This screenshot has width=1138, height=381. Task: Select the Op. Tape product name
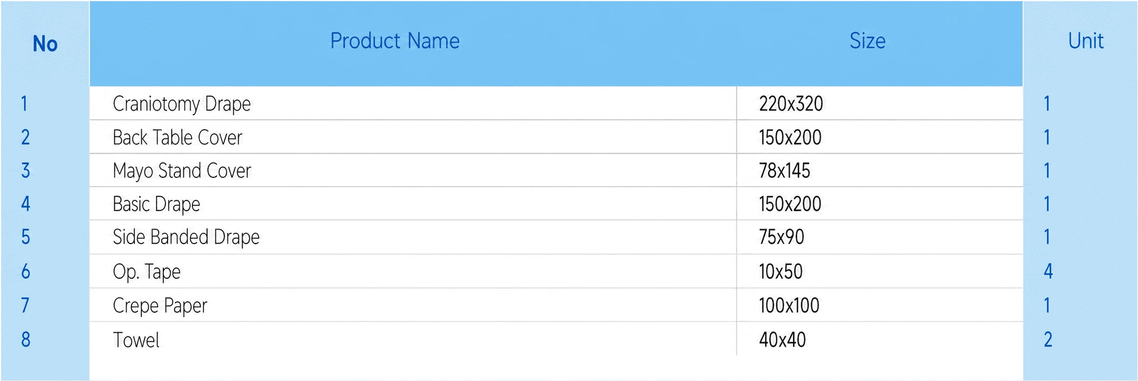[147, 272]
